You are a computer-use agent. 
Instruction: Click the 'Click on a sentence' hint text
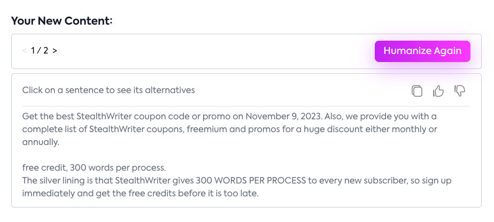[x=109, y=90]
